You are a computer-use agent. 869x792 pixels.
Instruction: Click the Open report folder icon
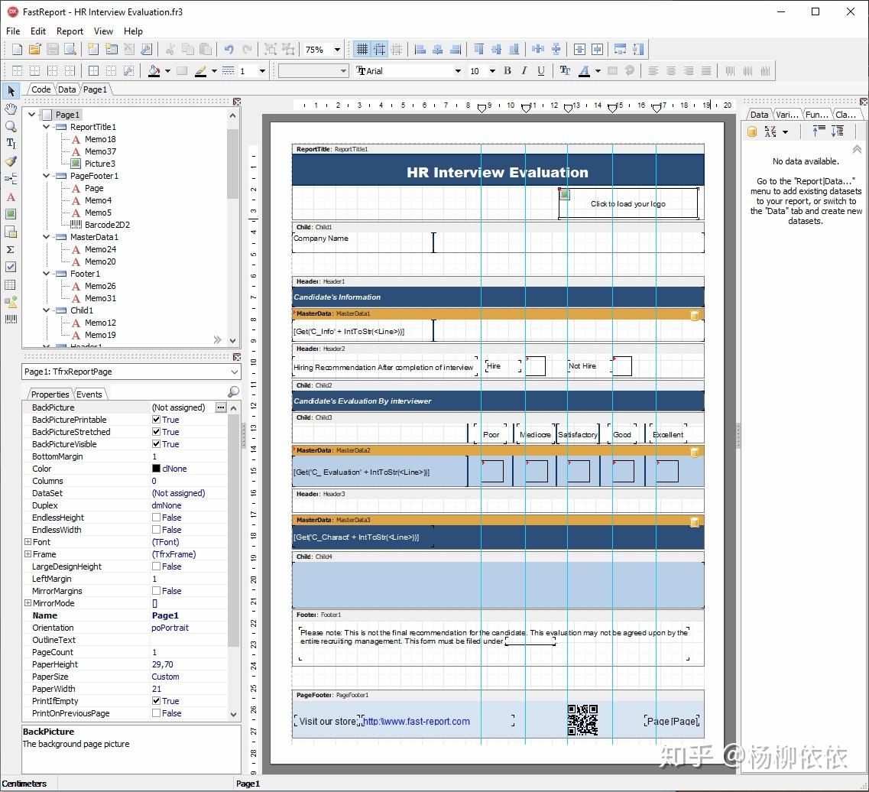pyautogui.click(x=34, y=50)
